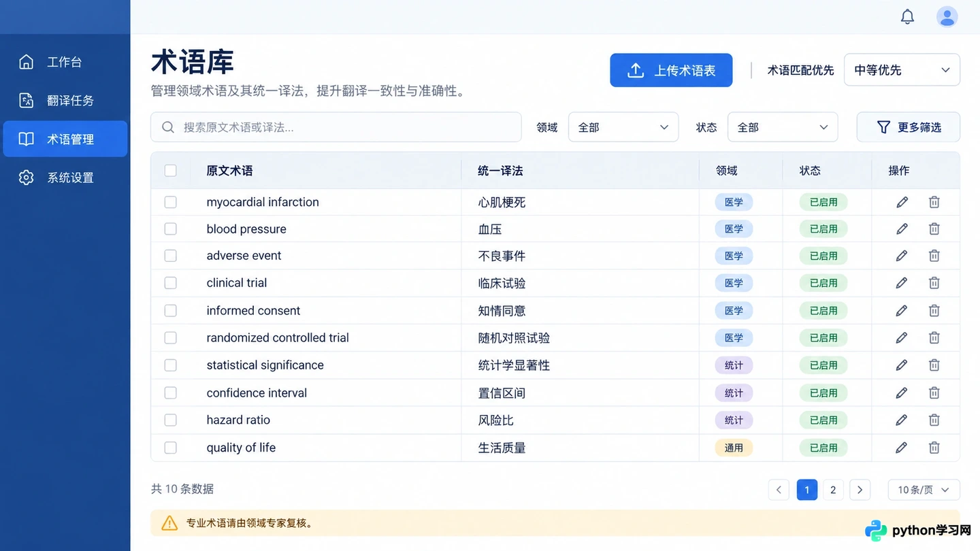Edit the quality of life term

click(902, 448)
